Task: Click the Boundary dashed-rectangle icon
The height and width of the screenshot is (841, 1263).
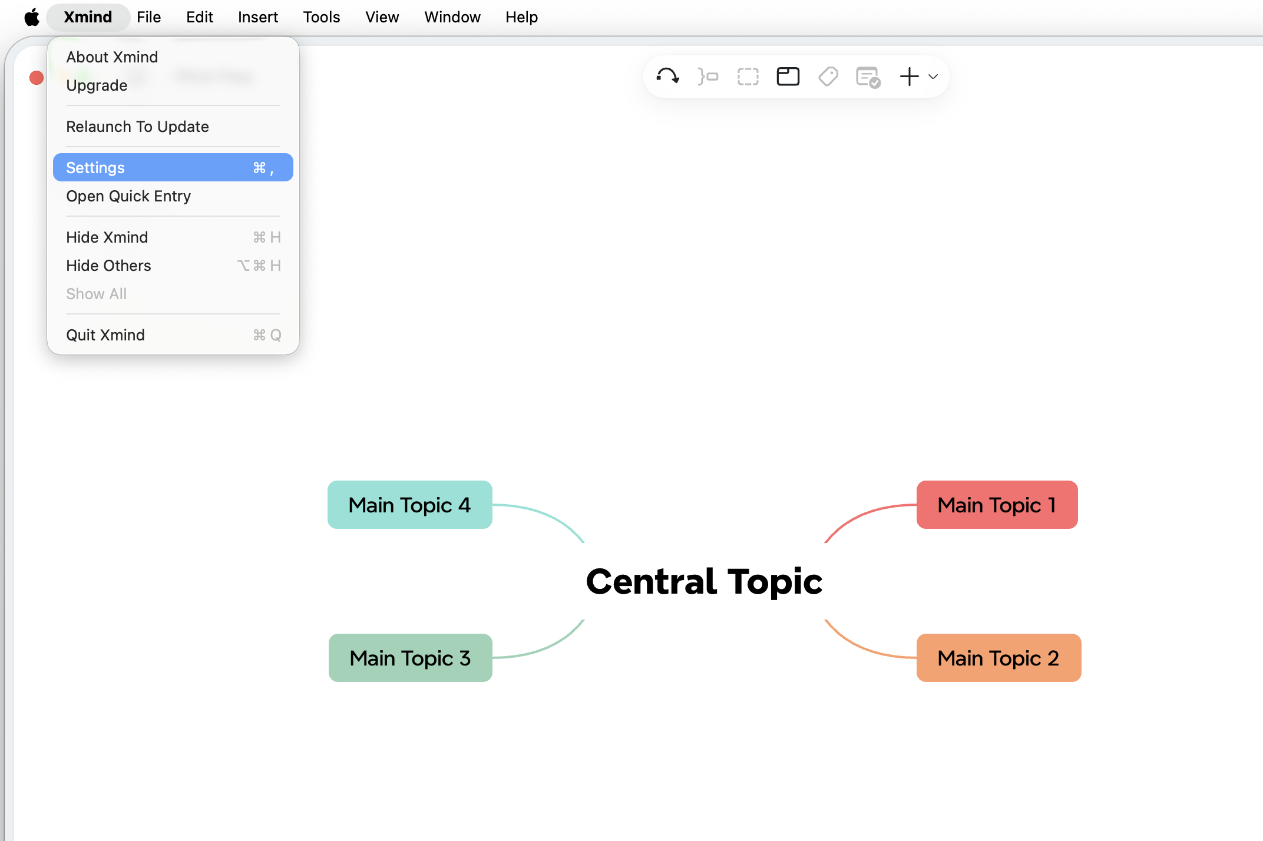Action: click(x=748, y=77)
